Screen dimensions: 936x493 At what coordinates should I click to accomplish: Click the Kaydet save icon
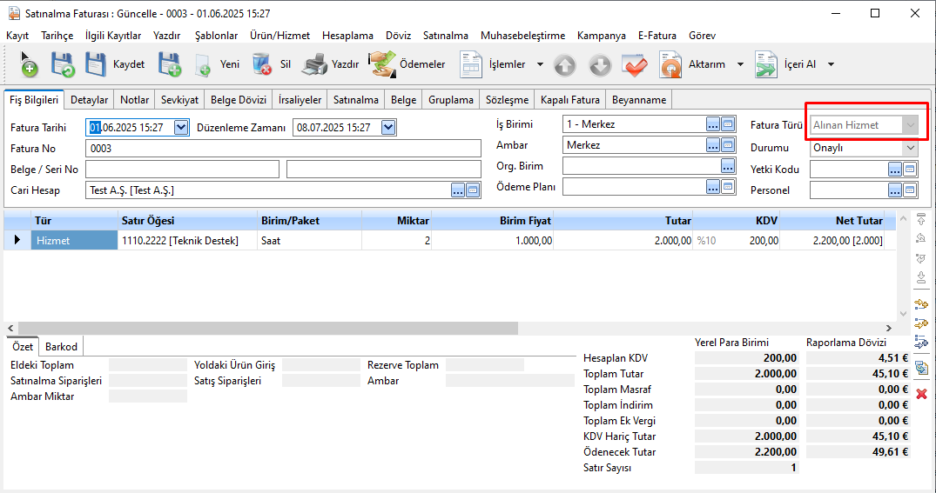95,64
